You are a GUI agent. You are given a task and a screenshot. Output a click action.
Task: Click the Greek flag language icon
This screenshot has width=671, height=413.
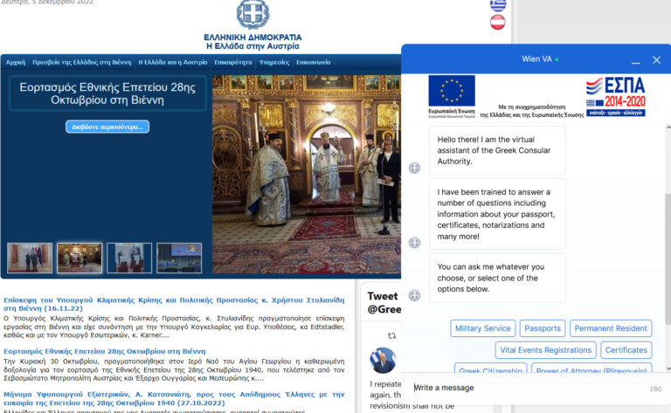(498, 4)
